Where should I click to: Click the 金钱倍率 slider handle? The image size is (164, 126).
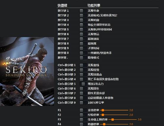[x=103, y=110]
